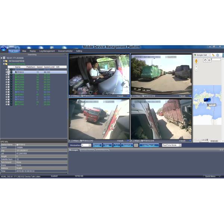Viewport: 224px width, 224px height.
Task: Open the Quick Menu button
Action: click(x=212, y=177)
